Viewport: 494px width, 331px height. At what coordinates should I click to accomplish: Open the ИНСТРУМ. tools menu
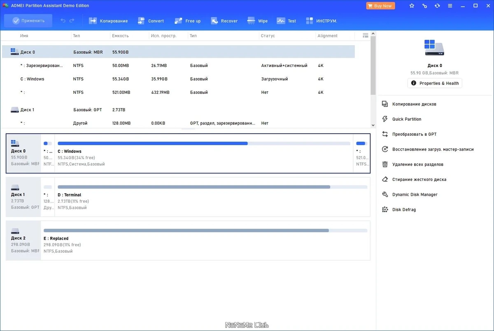322,21
